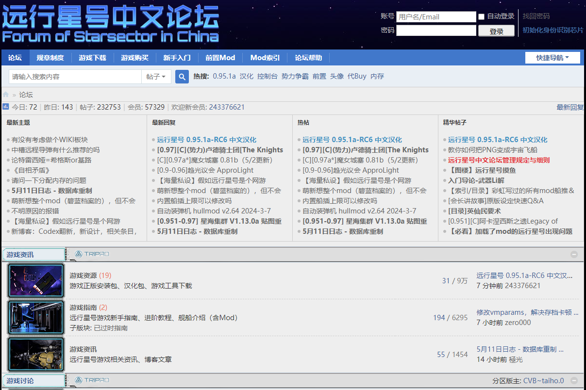Image resolution: width=586 pixels, height=390 pixels.
Task: Open the 前置Mod navigation tab
Action: pos(220,58)
